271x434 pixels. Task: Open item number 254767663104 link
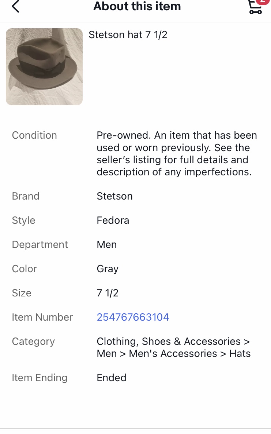[133, 317]
